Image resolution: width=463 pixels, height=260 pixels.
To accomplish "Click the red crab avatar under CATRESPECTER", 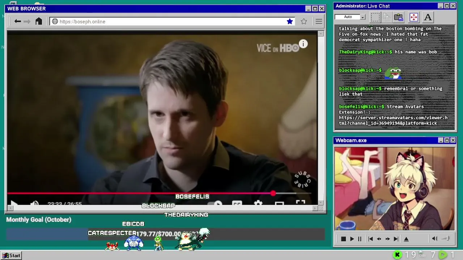I will pos(112,246).
